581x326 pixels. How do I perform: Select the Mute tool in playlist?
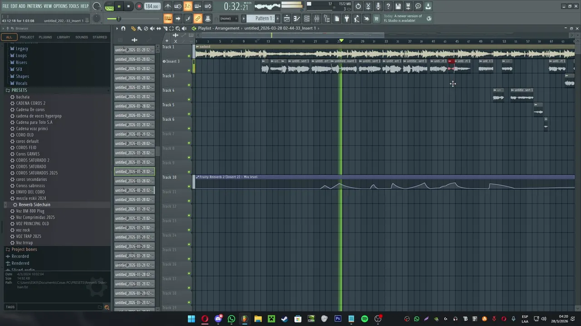coord(152,28)
